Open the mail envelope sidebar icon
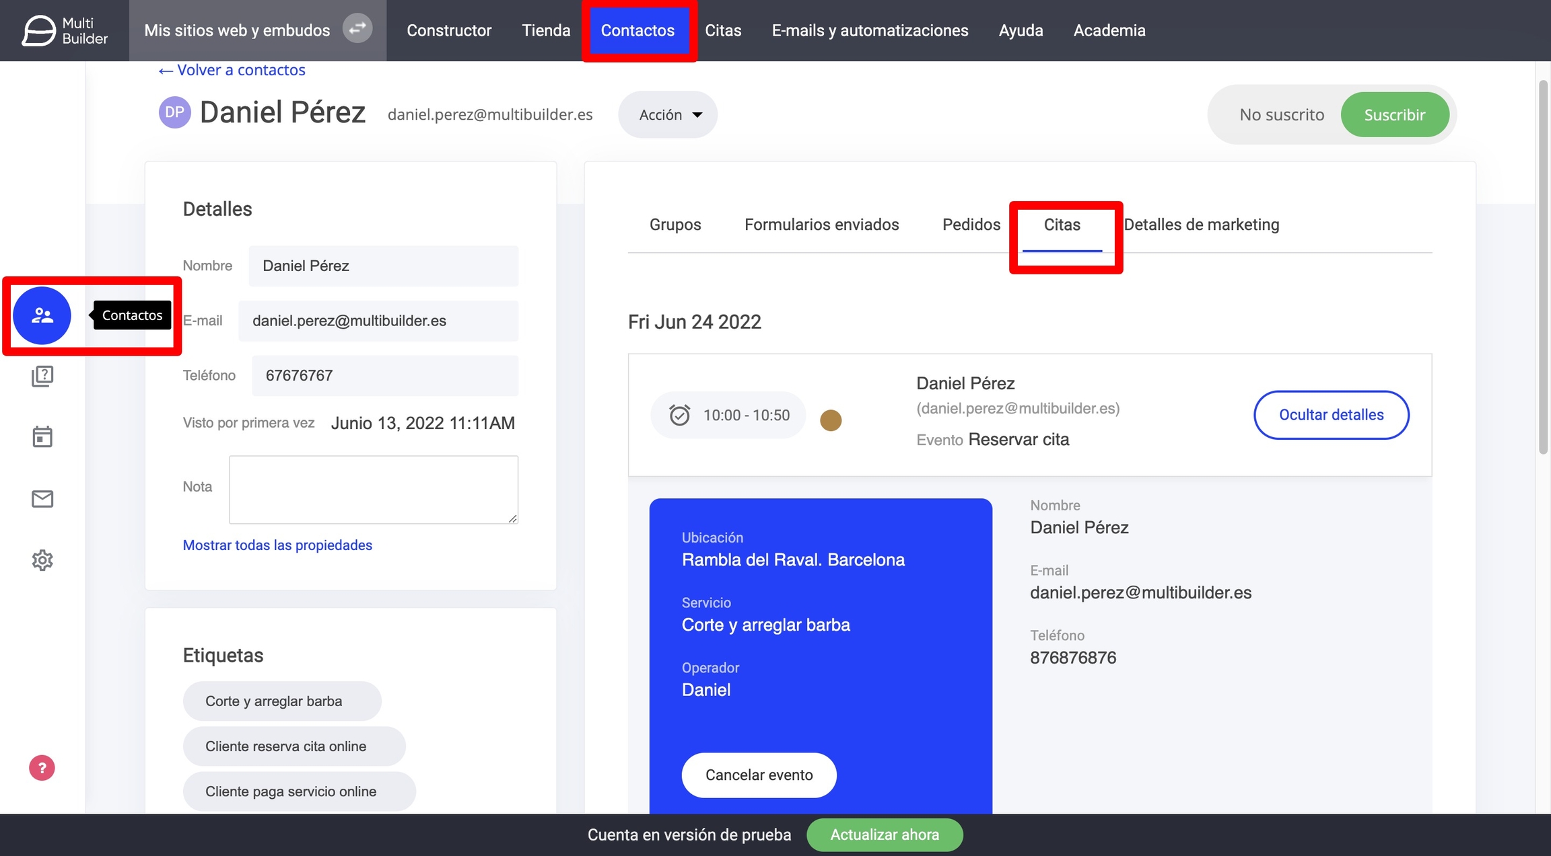The image size is (1551, 856). (42, 498)
